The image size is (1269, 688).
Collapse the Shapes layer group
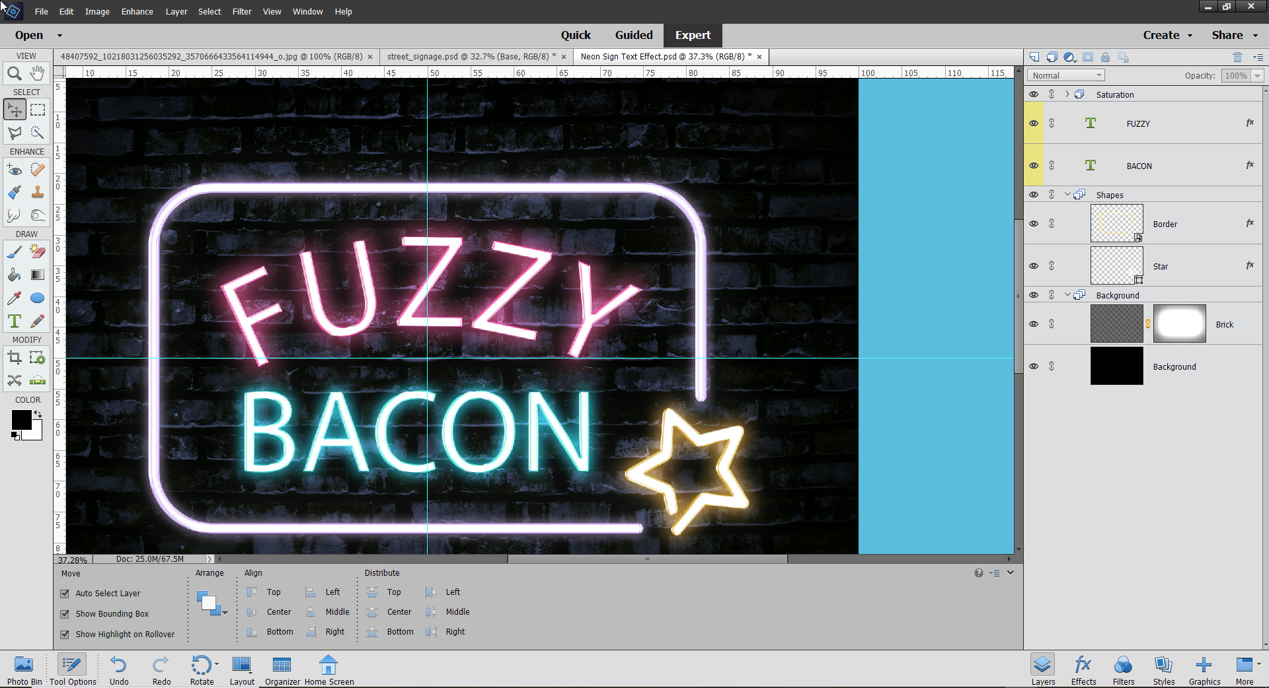click(x=1066, y=194)
